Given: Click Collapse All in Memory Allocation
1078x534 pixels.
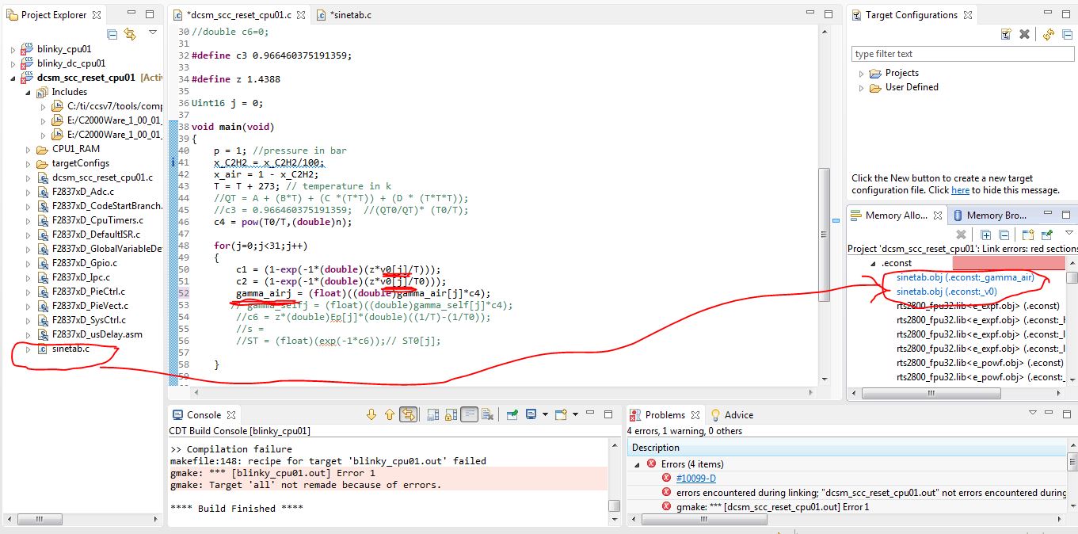Looking at the screenshot, I should click(1004, 235).
